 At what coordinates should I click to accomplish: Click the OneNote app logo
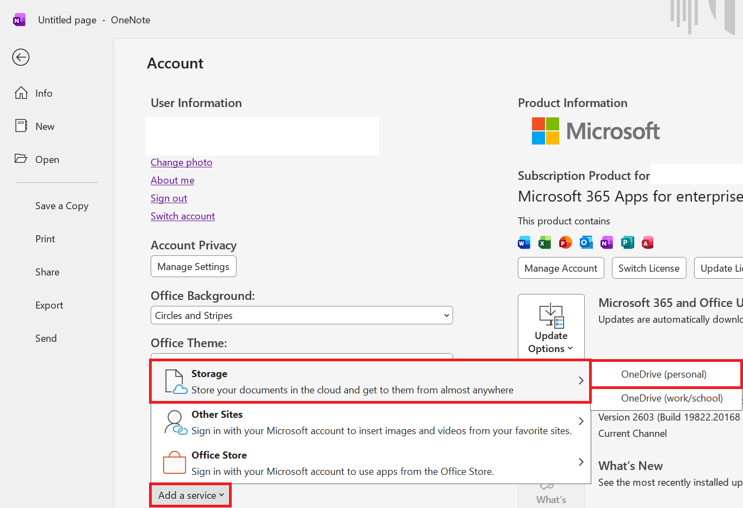click(19, 20)
